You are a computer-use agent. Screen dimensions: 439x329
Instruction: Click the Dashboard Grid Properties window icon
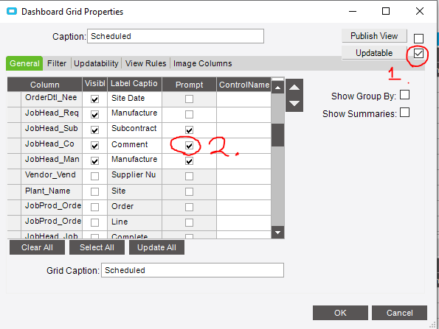[x=12, y=12]
